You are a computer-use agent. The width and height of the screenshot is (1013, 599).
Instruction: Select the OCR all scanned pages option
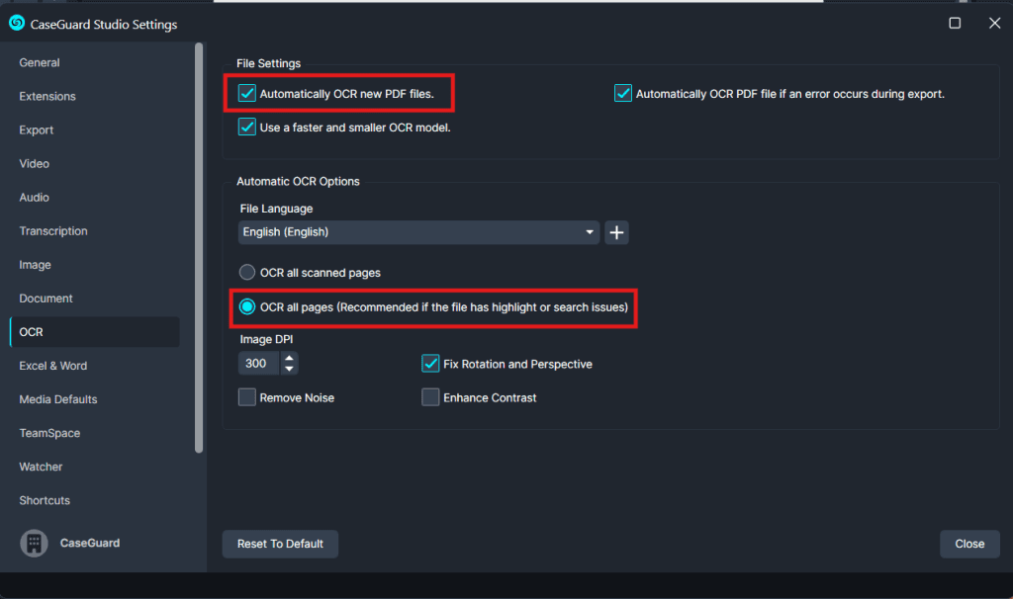[x=247, y=273]
